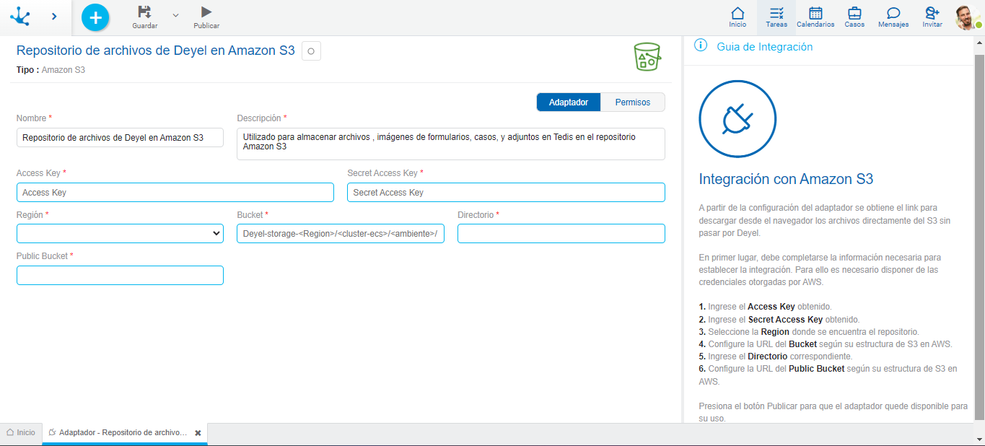Open the Región dropdown

pos(120,234)
